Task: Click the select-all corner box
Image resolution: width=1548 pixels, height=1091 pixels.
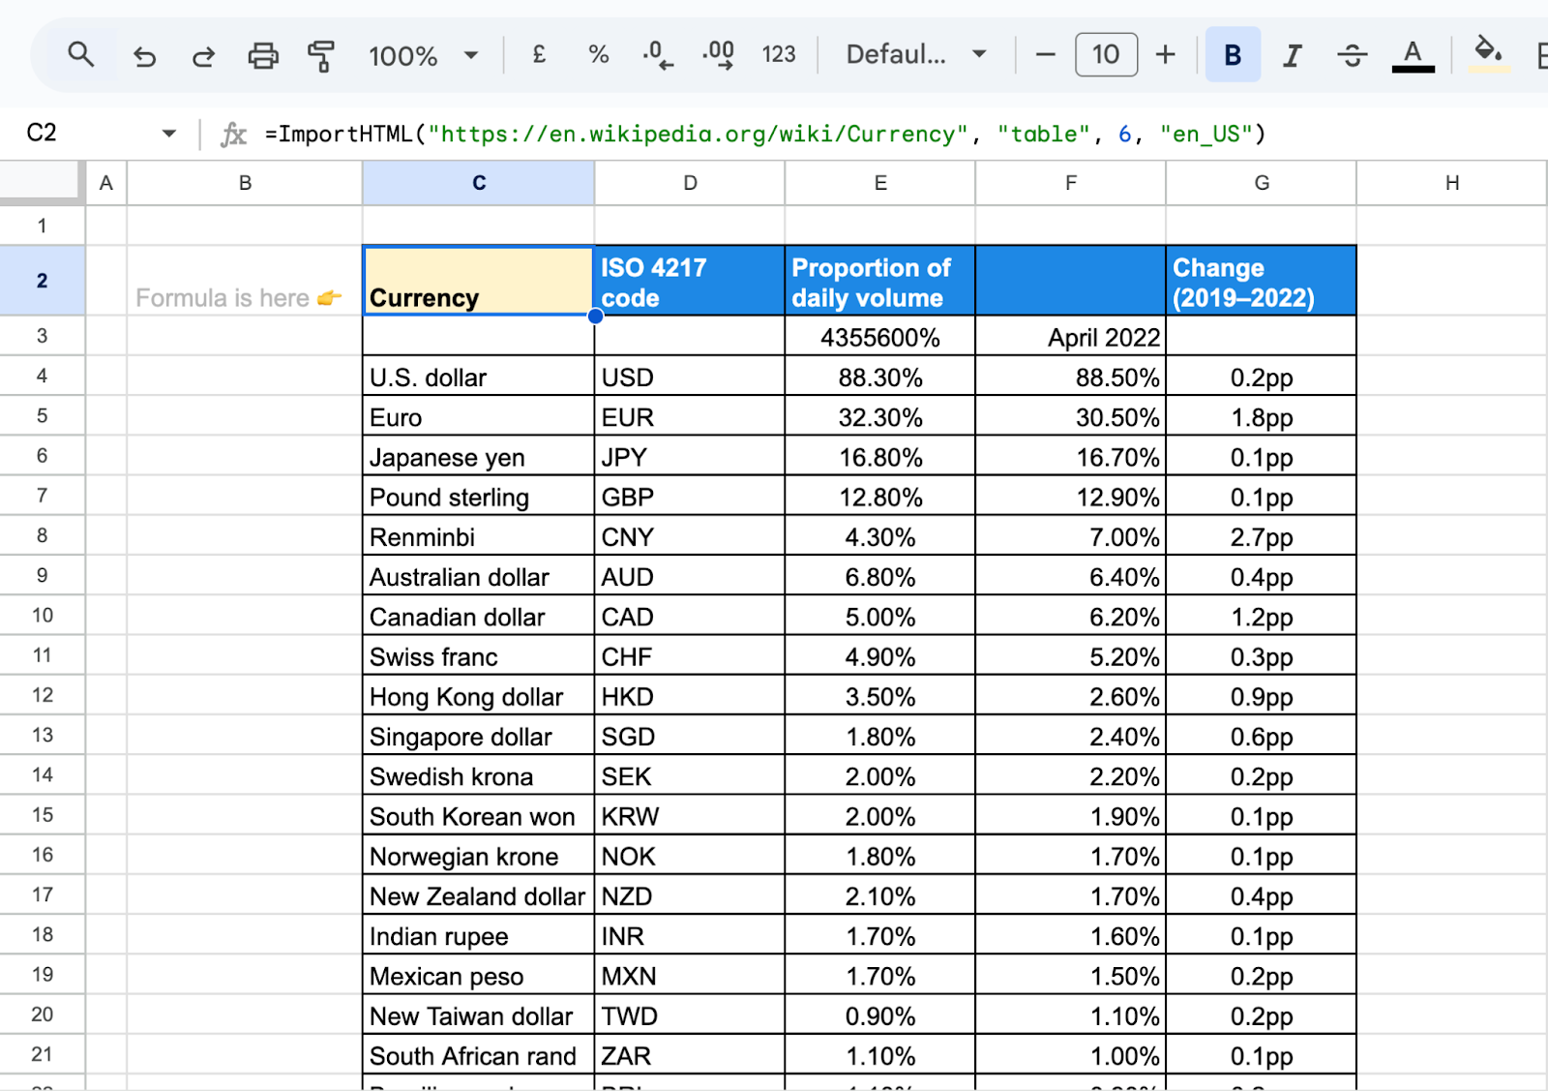Action: coord(39,182)
